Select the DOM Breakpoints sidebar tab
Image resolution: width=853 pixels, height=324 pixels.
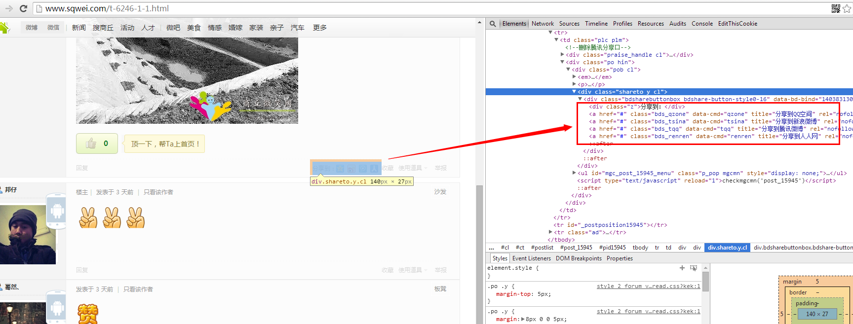pos(579,258)
